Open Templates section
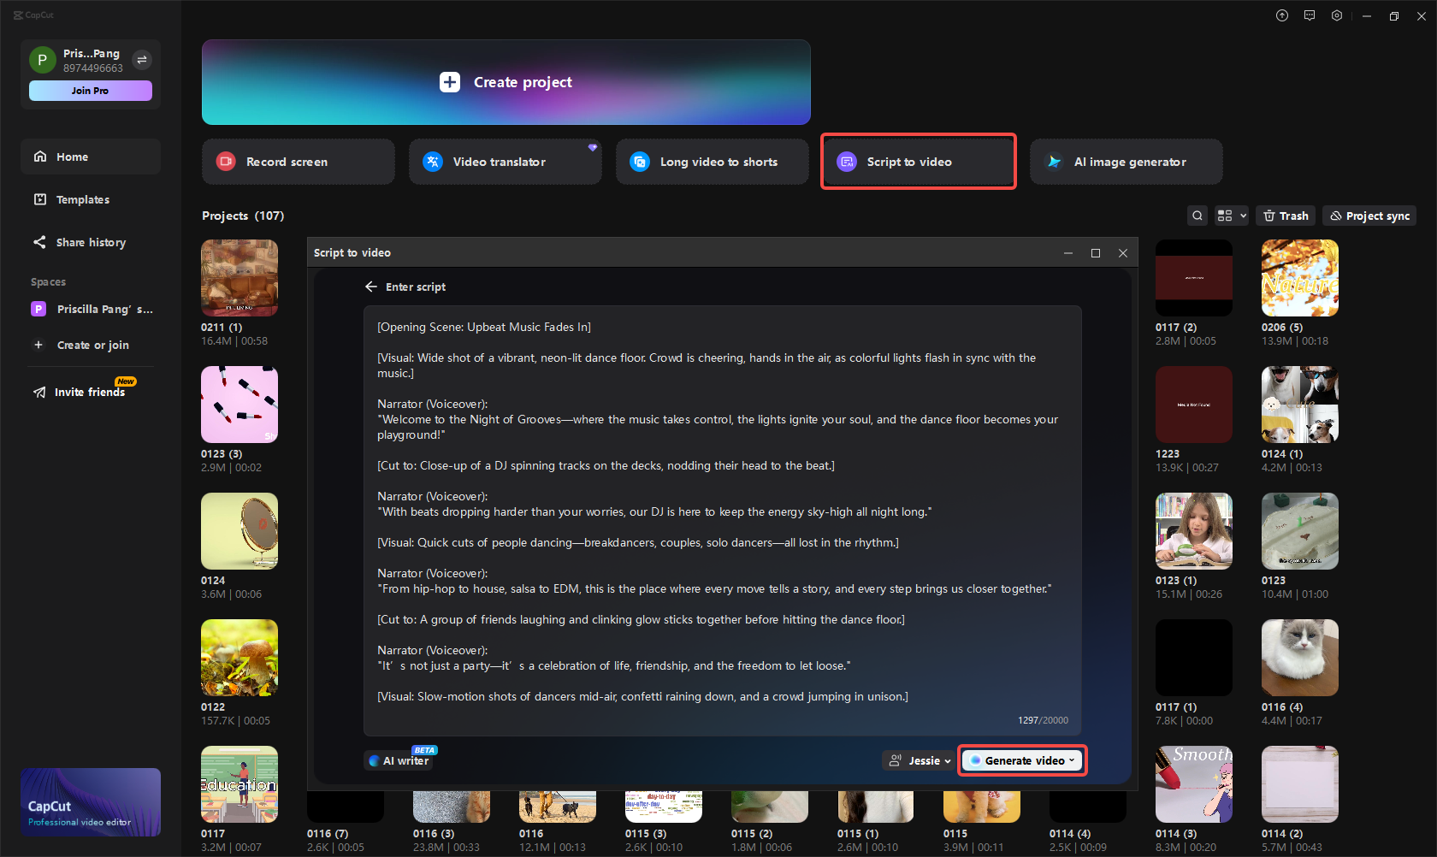The image size is (1437, 857). tap(91, 199)
